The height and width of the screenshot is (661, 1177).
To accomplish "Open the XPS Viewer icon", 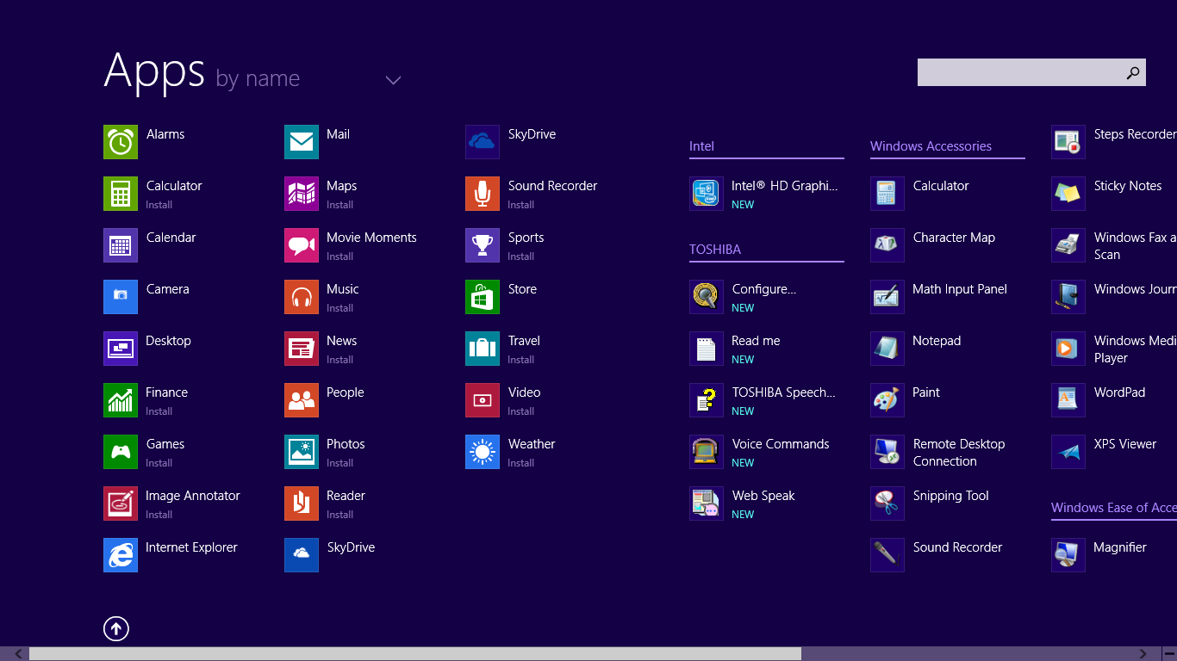I will (x=1068, y=452).
